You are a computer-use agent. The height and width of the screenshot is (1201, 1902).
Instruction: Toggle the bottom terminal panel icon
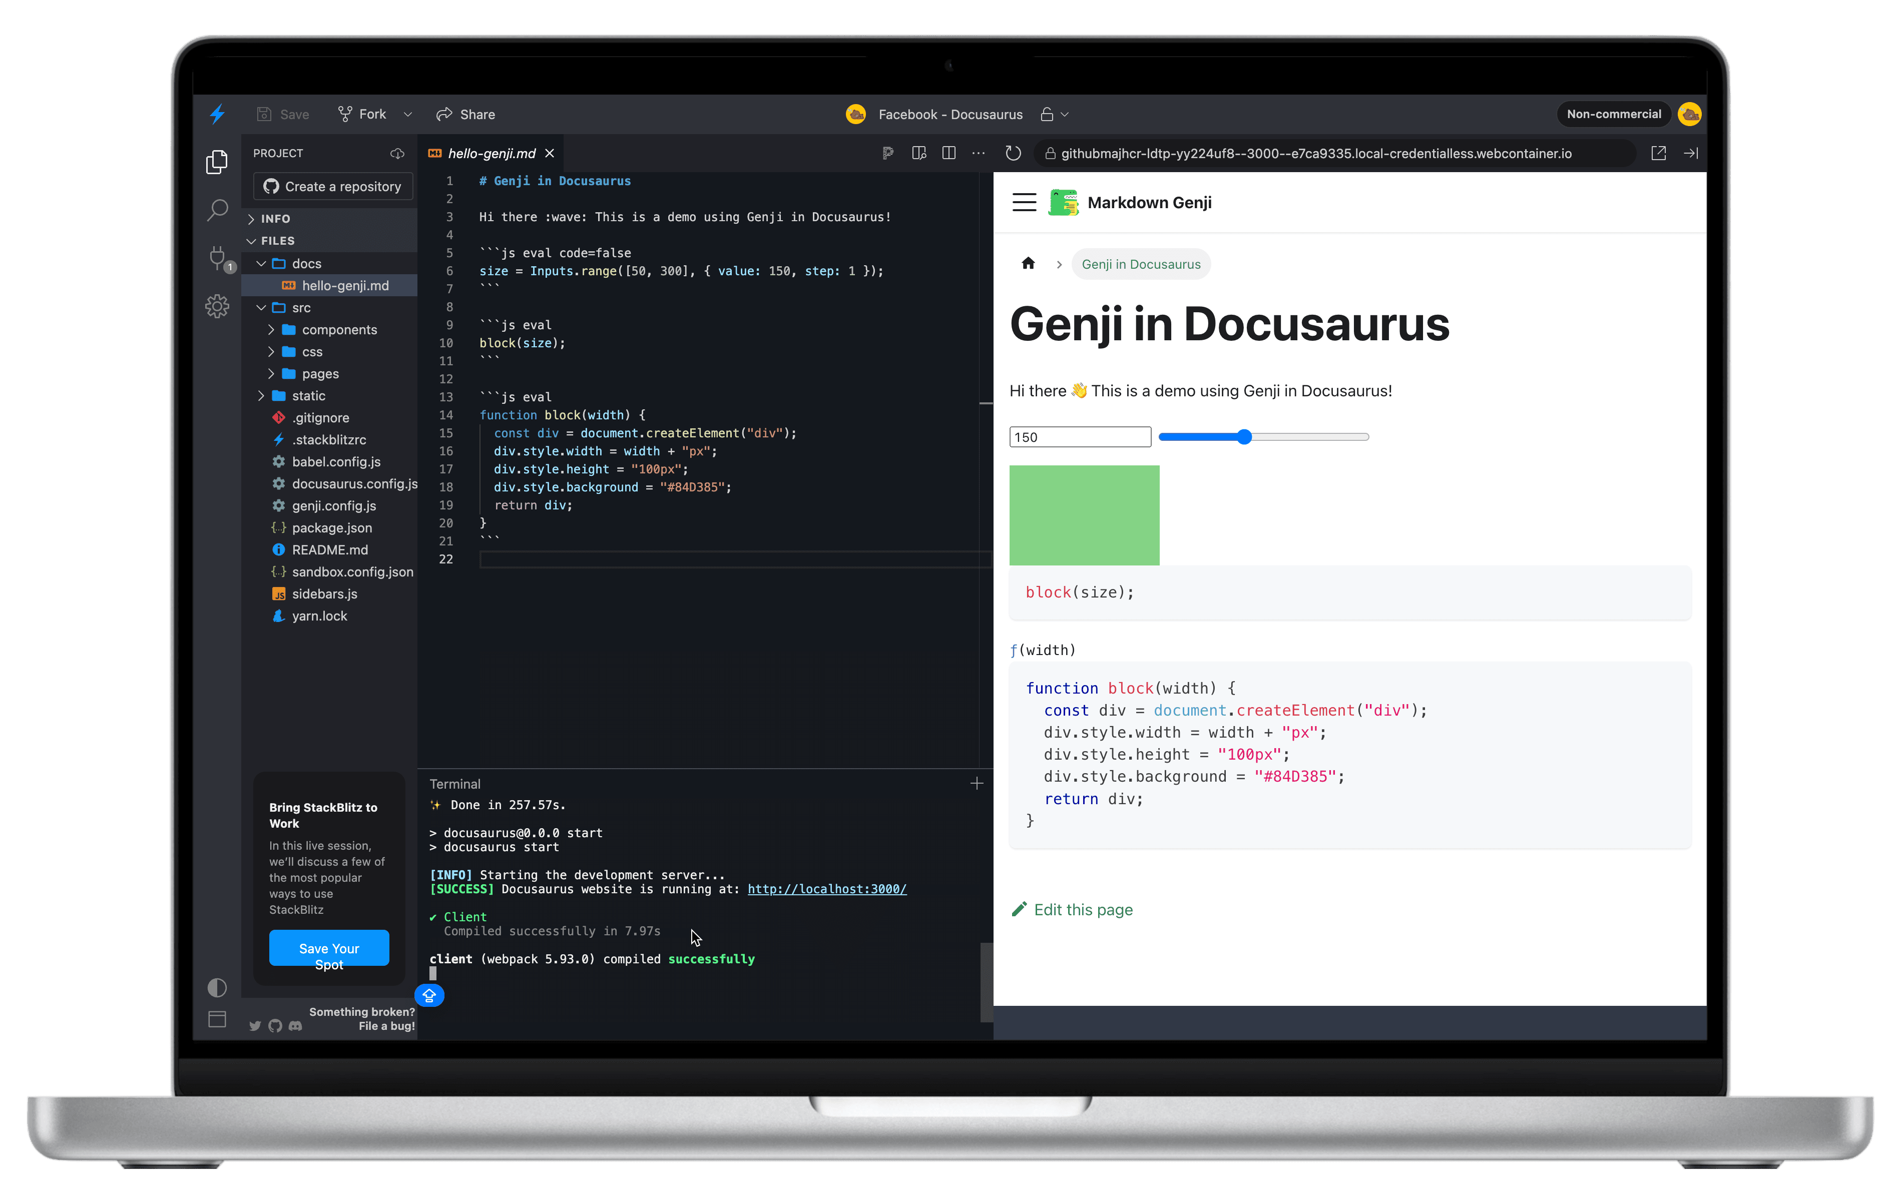(217, 1019)
